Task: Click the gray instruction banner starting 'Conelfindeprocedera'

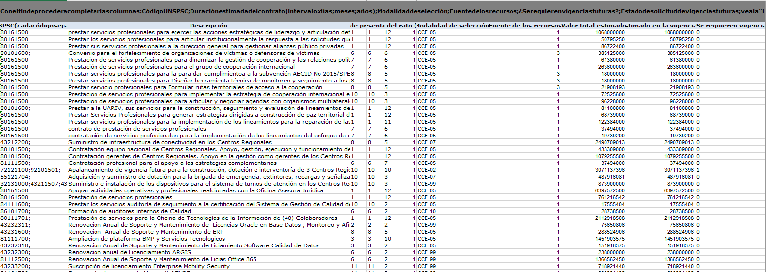Action: click(383, 11)
